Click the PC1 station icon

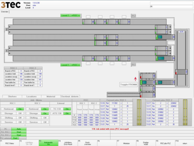(x=134, y=64)
